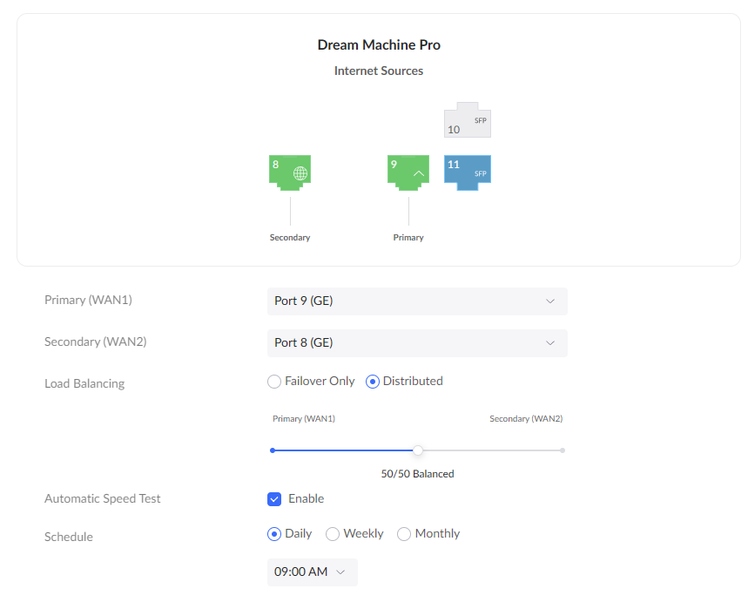The image size is (748, 609).
Task: Open the Secondary (WAN2) port dropdown
Action: pos(416,343)
